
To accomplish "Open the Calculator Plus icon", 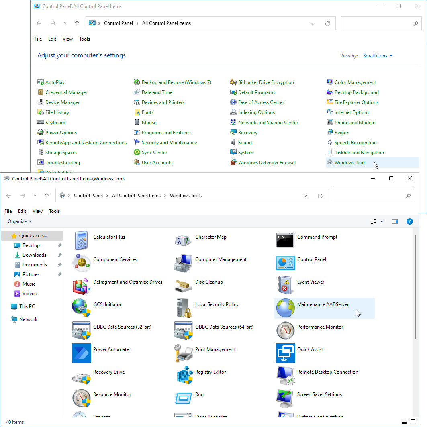I will pos(82,241).
